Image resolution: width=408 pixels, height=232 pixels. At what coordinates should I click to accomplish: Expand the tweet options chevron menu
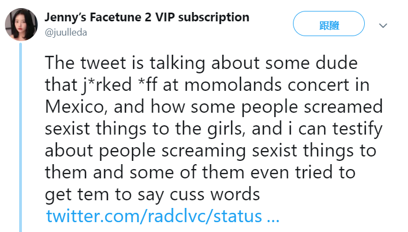point(383,26)
